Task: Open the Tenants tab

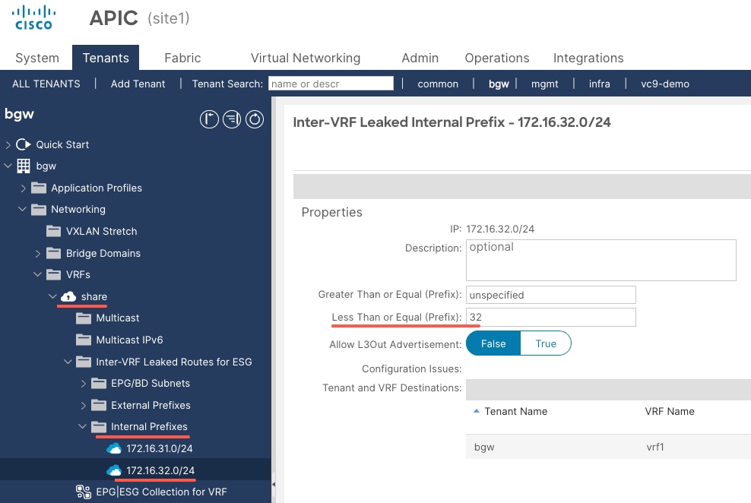Action: 106,58
